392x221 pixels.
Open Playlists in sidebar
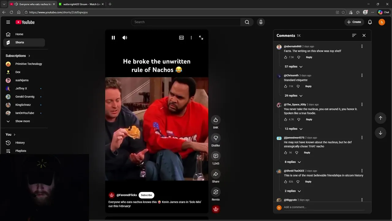point(24,151)
